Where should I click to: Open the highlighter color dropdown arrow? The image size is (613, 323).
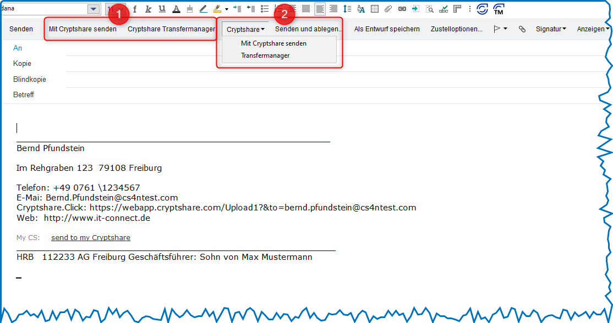[x=226, y=9]
